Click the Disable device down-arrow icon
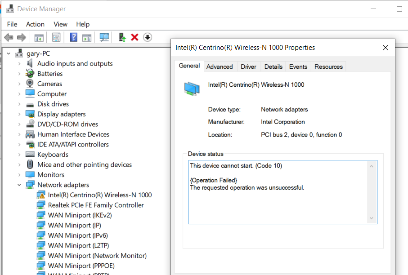The image size is (408, 275). click(x=148, y=37)
